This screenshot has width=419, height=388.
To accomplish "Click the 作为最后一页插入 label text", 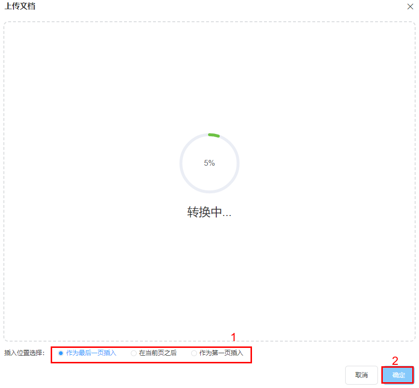I will (x=91, y=353).
